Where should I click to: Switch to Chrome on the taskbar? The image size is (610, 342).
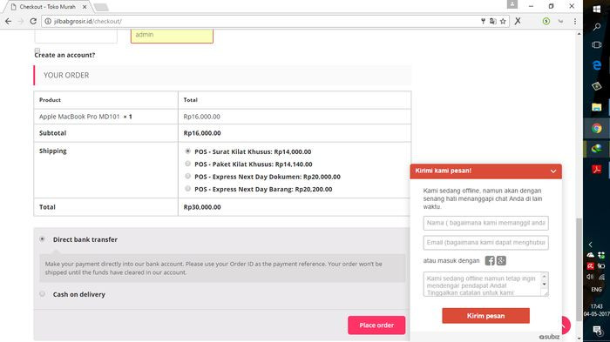(x=596, y=128)
